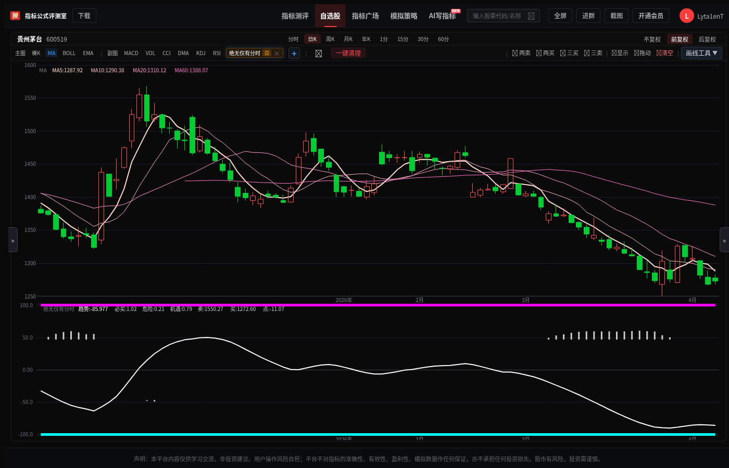The height and width of the screenshot is (468, 729).
Task: Toggle 三买 signal
Action: (x=569, y=53)
